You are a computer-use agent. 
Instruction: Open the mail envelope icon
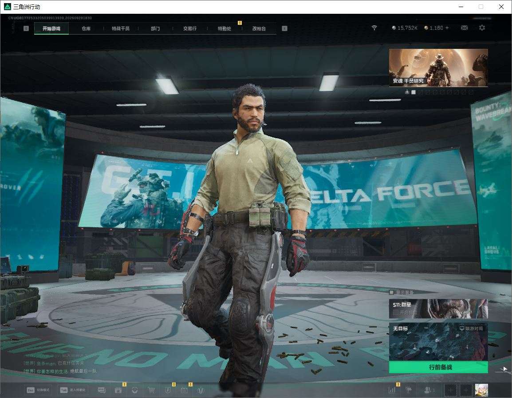click(x=464, y=28)
